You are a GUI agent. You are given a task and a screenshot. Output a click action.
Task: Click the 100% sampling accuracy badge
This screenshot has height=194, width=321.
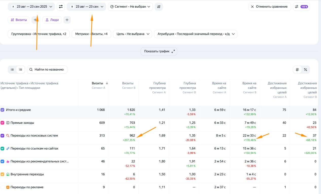(x=304, y=7)
